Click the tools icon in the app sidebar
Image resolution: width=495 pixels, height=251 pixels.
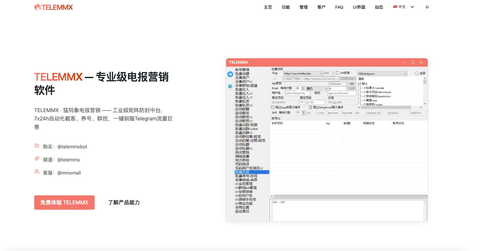pyautogui.click(x=230, y=86)
